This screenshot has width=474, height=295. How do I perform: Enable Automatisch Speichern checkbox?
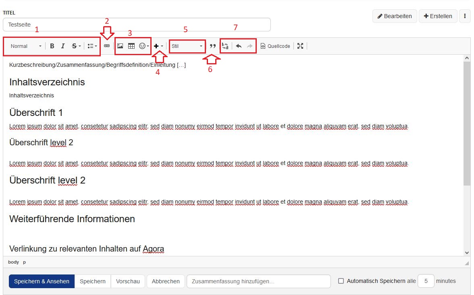[341, 281]
